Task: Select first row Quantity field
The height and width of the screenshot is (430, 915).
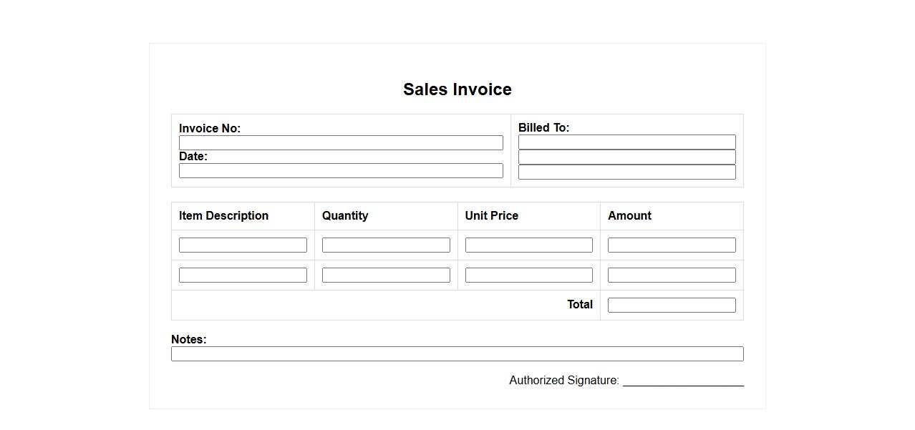Action: [386, 245]
